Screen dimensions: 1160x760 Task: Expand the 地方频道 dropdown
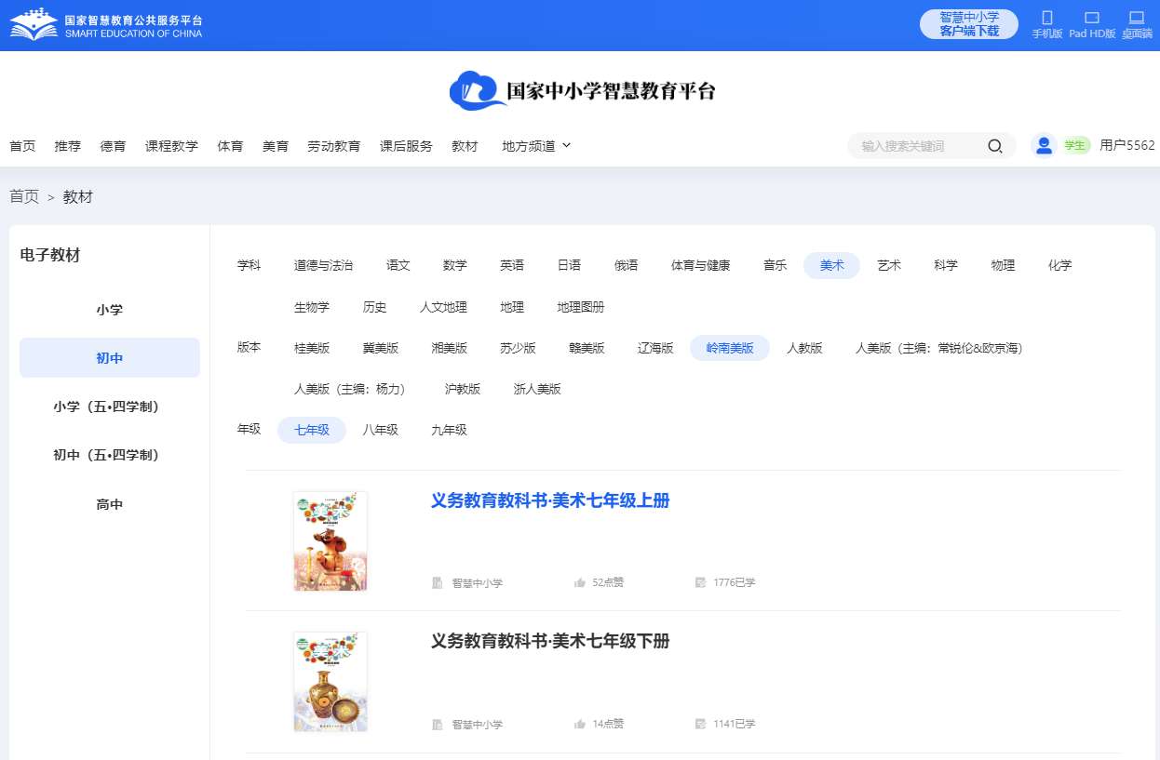(536, 146)
